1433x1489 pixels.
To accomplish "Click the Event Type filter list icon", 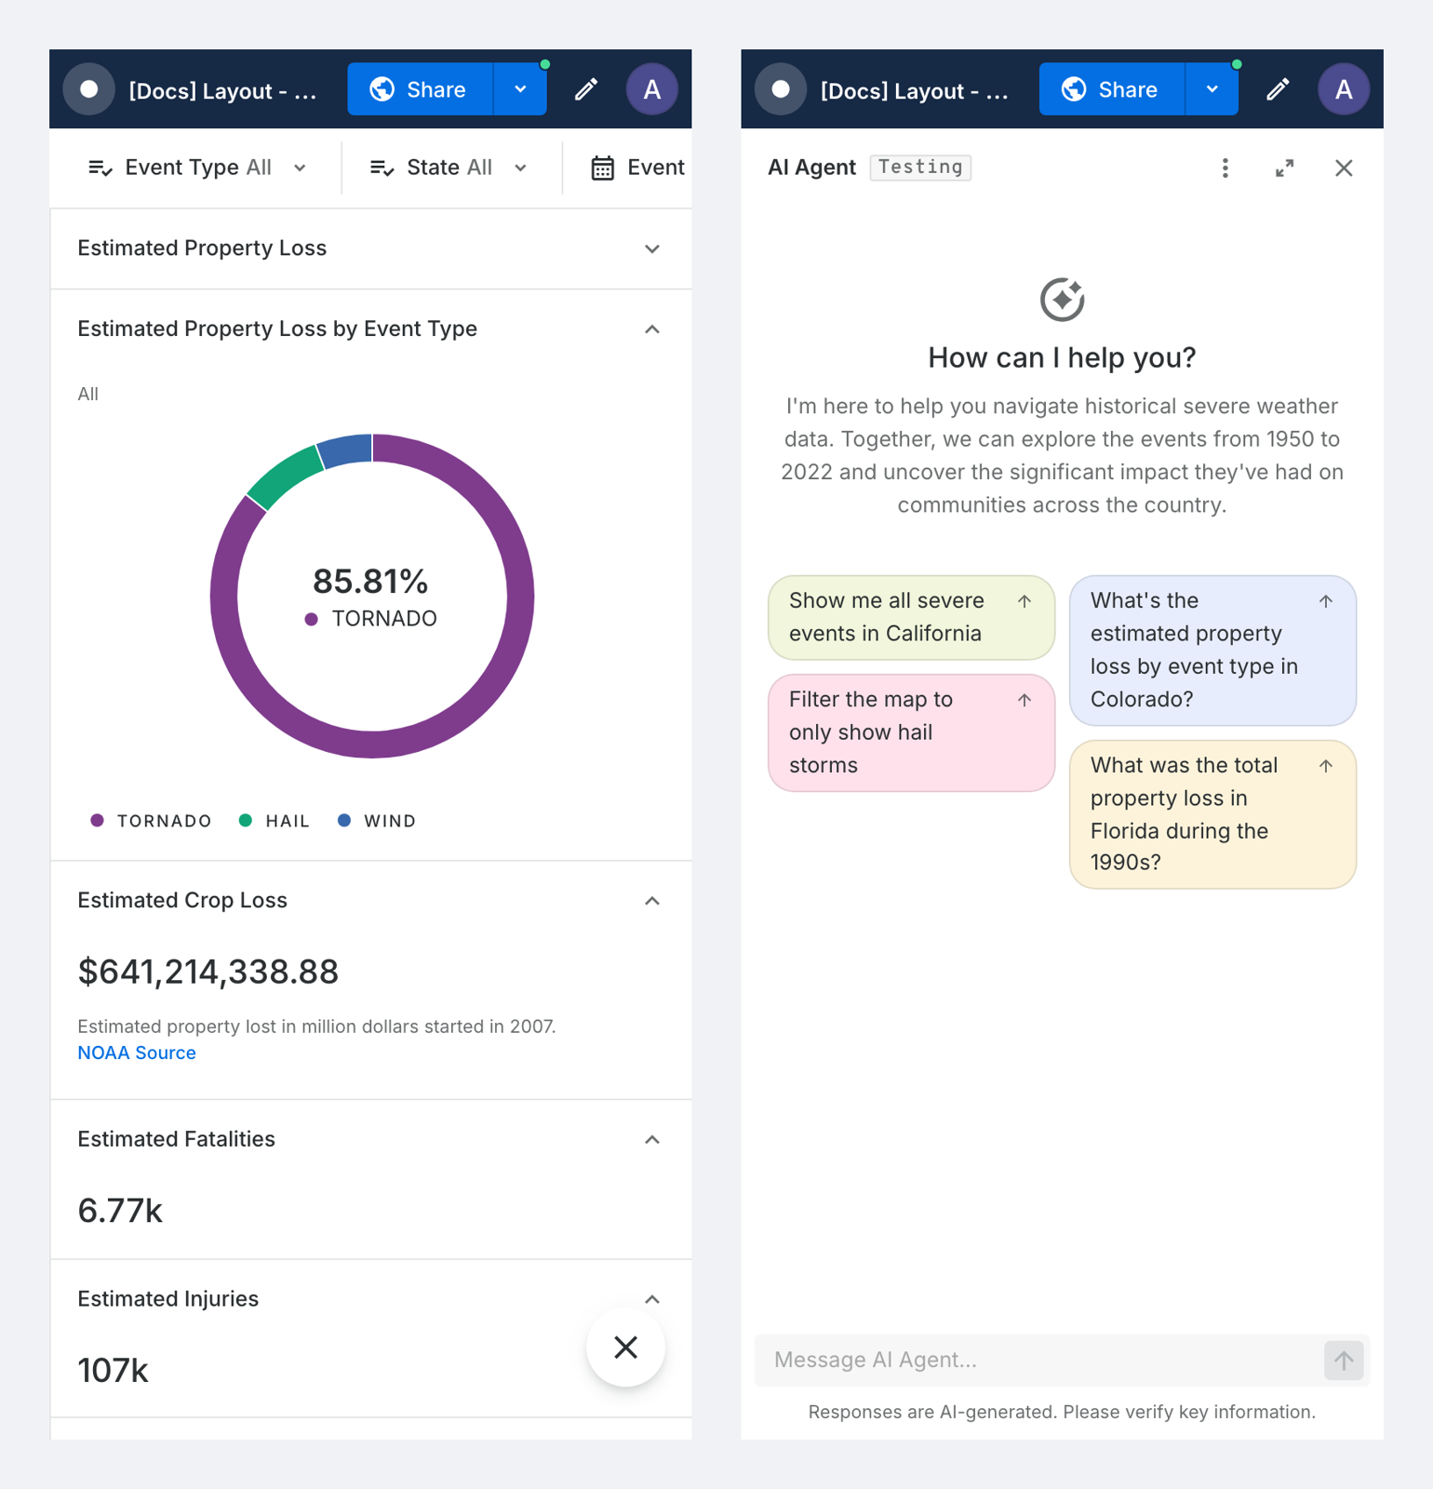I will point(100,168).
